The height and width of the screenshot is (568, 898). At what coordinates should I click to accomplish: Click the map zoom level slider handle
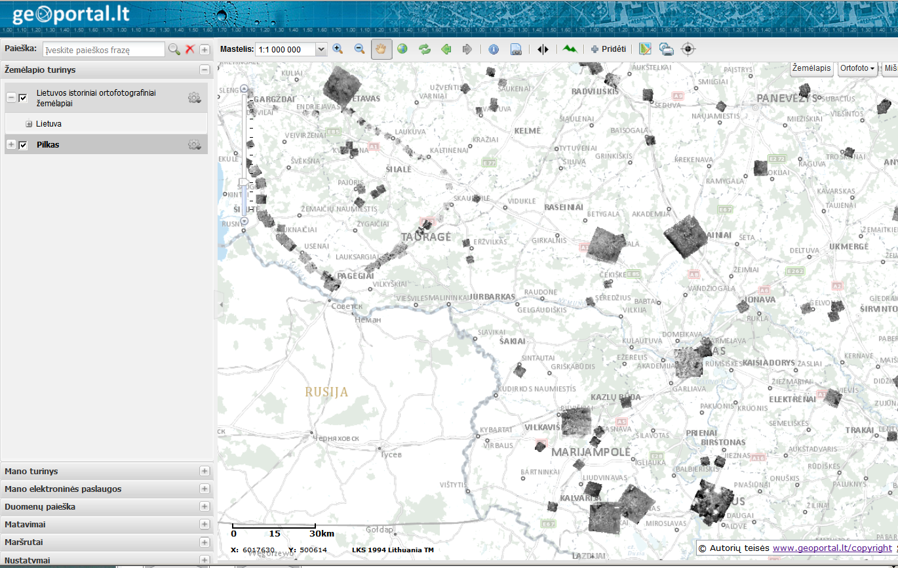point(244,182)
